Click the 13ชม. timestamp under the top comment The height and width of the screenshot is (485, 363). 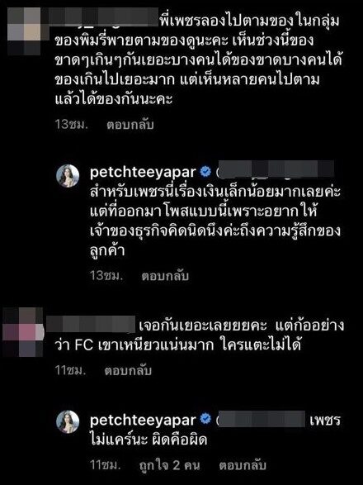(72, 125)
